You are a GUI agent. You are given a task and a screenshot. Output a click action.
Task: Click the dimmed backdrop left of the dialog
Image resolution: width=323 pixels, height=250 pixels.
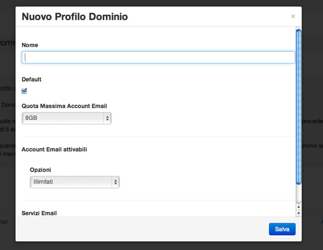[x=7, y=124]
